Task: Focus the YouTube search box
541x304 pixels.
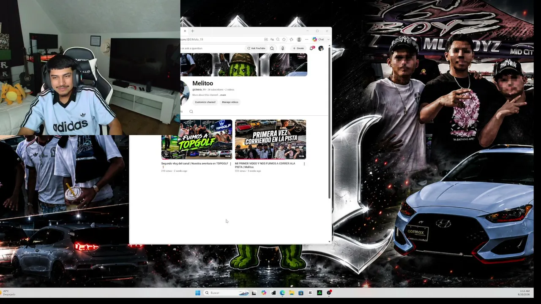Action: [212, 48]
